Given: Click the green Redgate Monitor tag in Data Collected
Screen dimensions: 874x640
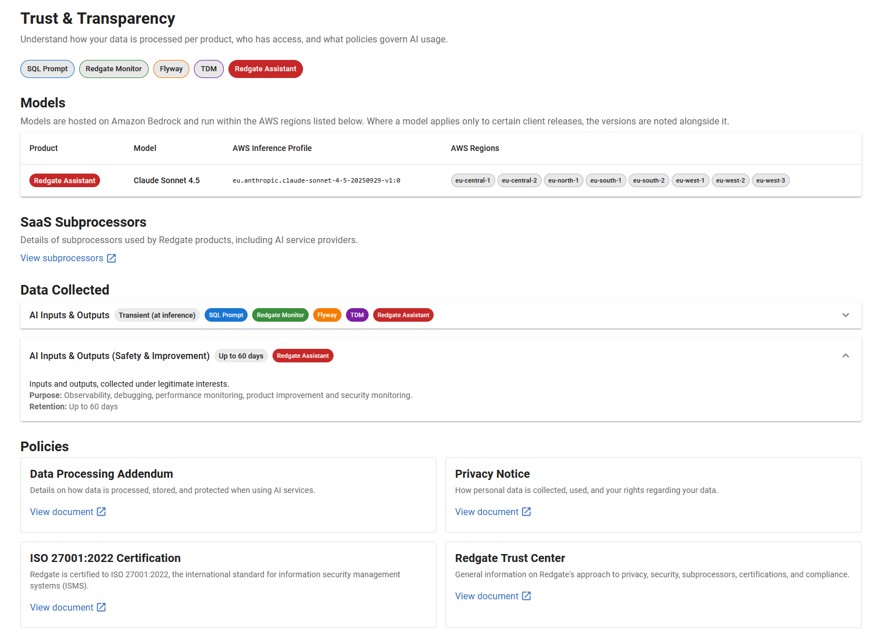Looking at the screenshot, I should point(280,315).
